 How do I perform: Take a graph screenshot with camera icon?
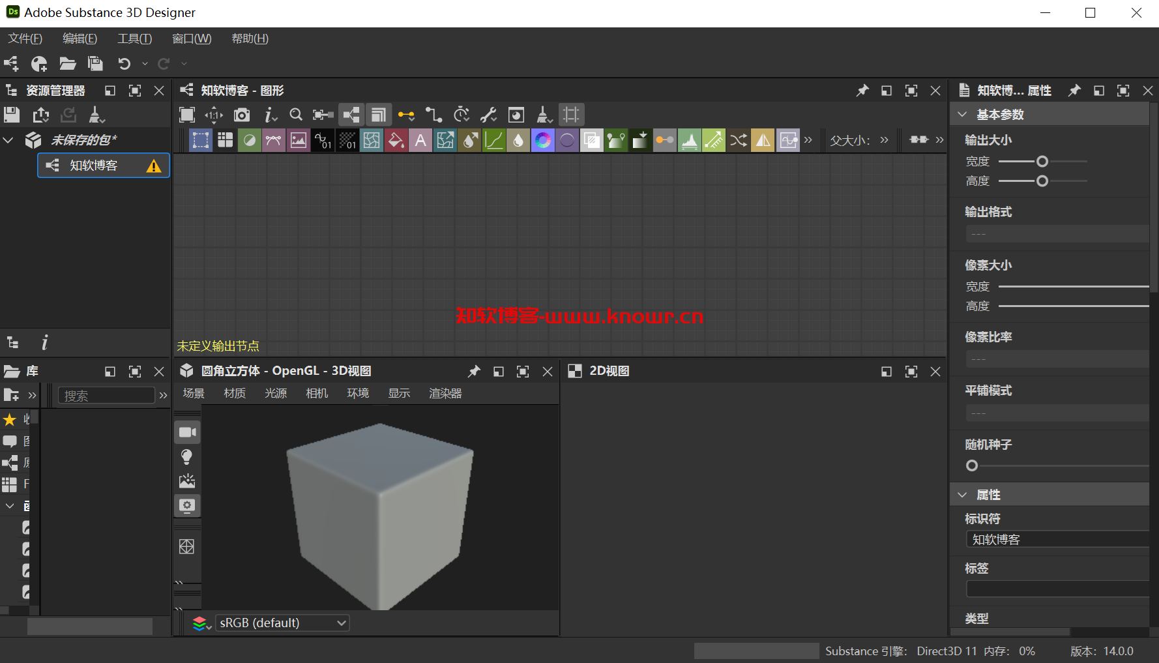coord(242,115)
